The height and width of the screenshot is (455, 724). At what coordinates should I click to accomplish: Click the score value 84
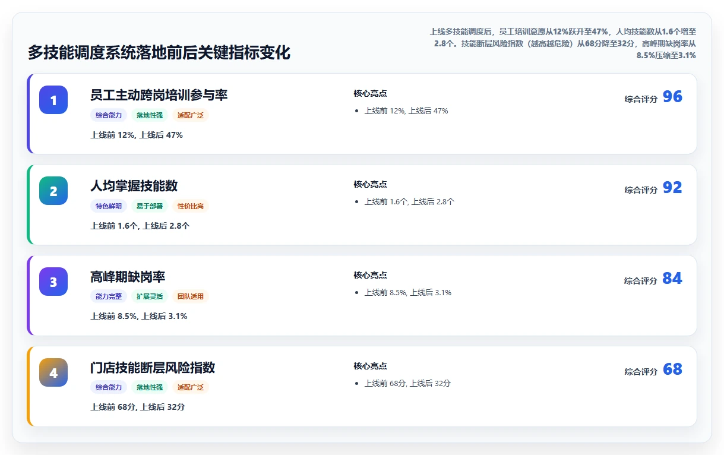[x=672, y=279]
